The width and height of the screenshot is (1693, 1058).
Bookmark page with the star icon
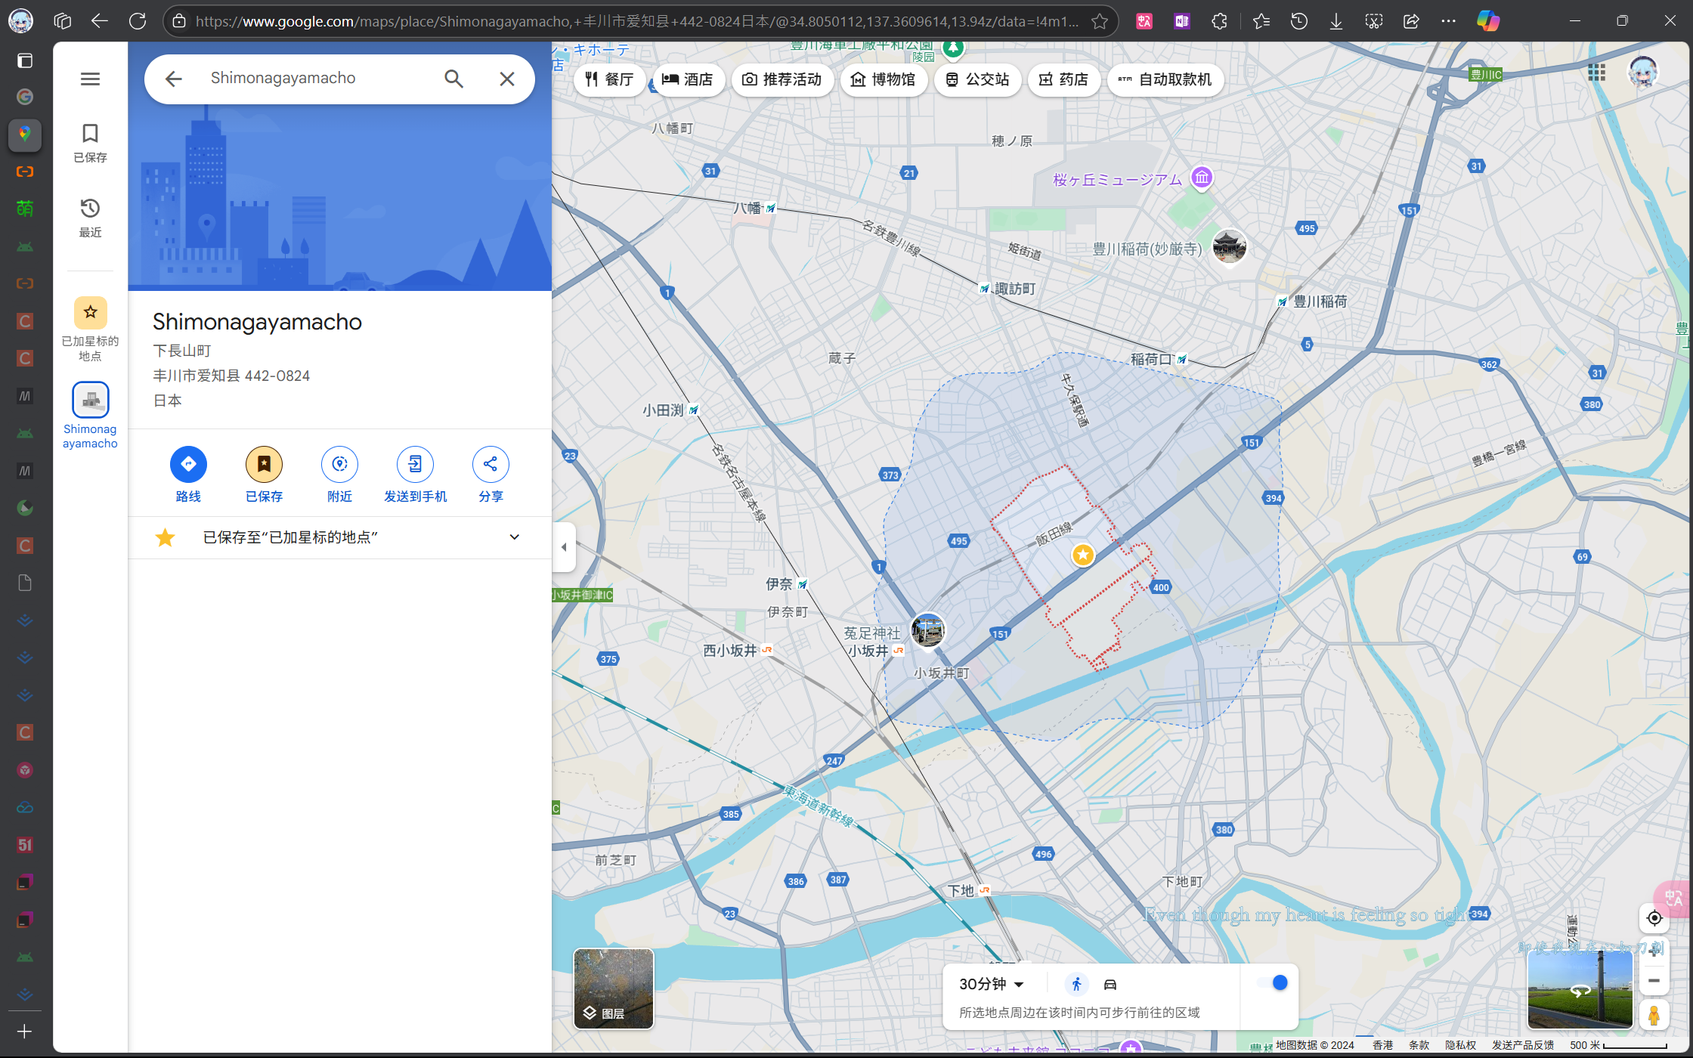tap(1100, 21)
